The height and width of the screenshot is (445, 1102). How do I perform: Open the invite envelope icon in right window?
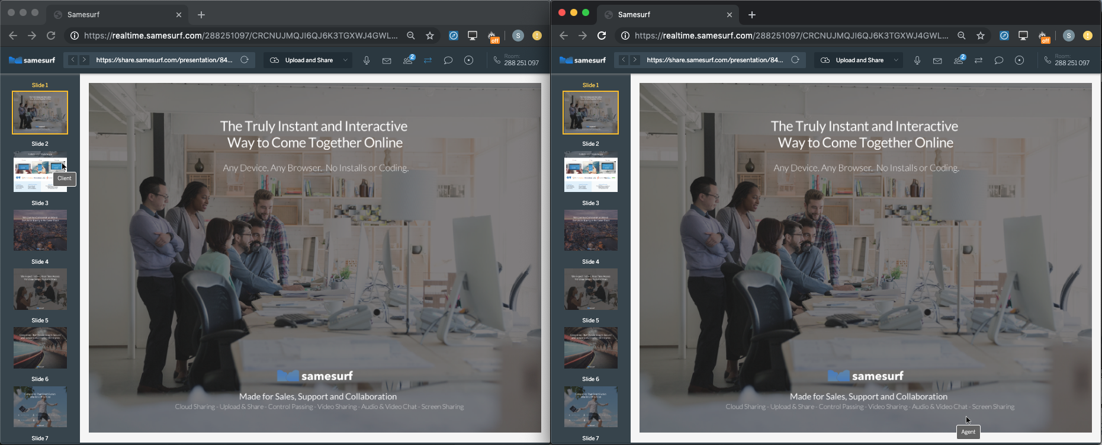point(937,60)
